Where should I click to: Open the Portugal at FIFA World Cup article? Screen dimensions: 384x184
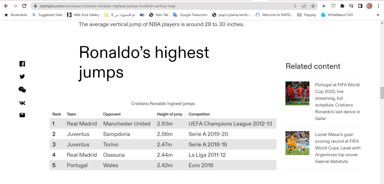click(x=337, y=101)
